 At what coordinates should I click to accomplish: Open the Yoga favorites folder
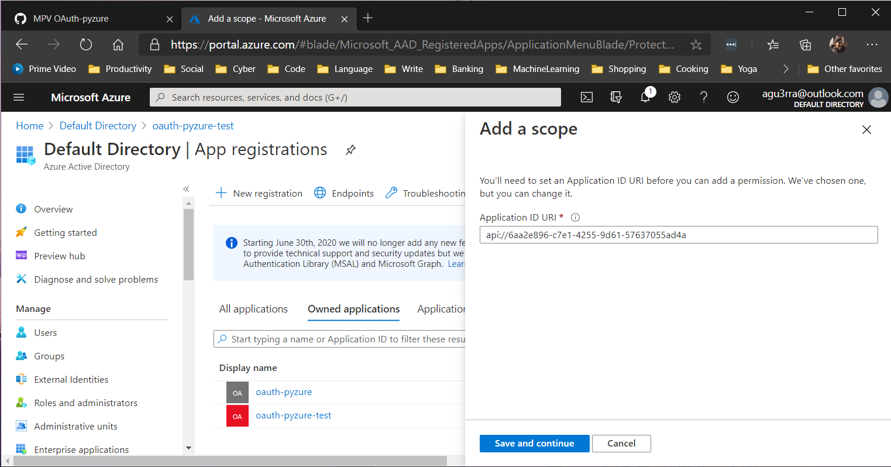(738, 69)
